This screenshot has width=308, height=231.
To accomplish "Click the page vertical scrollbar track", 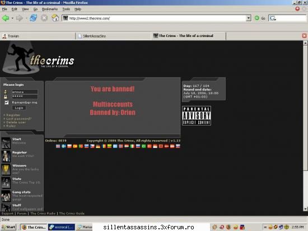I will [x=305, y=126].
